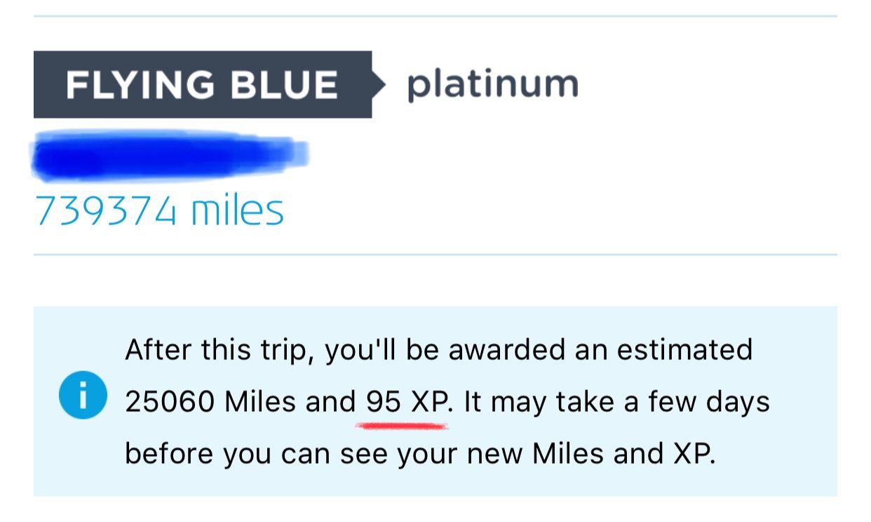This screenshot has height=522, width=871.
Task: Click the arrow tip of Flying Blue badge
Action: pyautogui.click(x=379, y=85)
